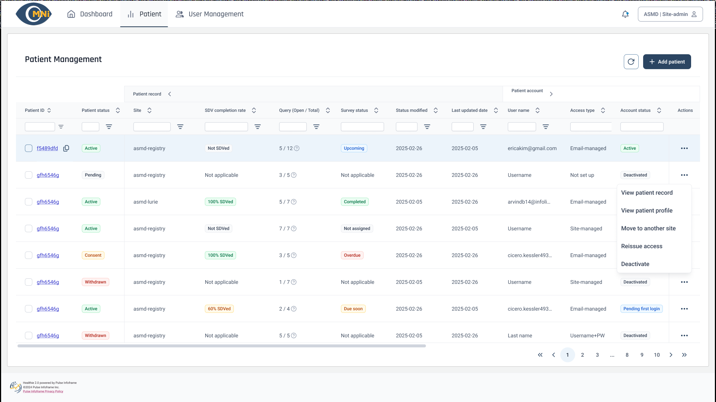Click the horizontal table scrollbar

[x=222, y=346]
